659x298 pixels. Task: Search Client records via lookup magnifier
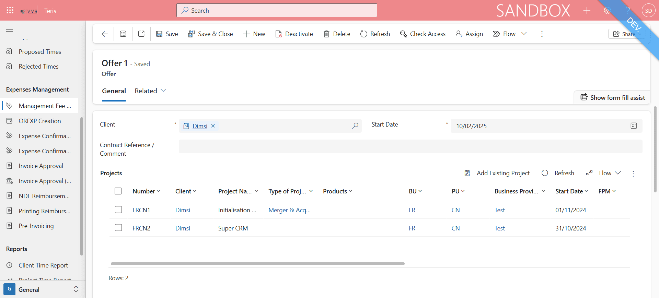point(355,126)
